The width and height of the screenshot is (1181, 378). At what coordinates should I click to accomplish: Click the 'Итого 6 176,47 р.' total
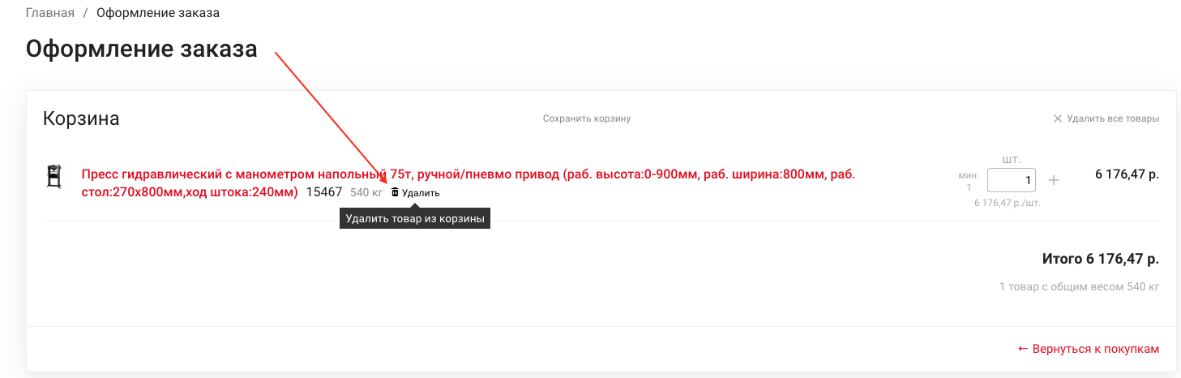(1100, 260)
